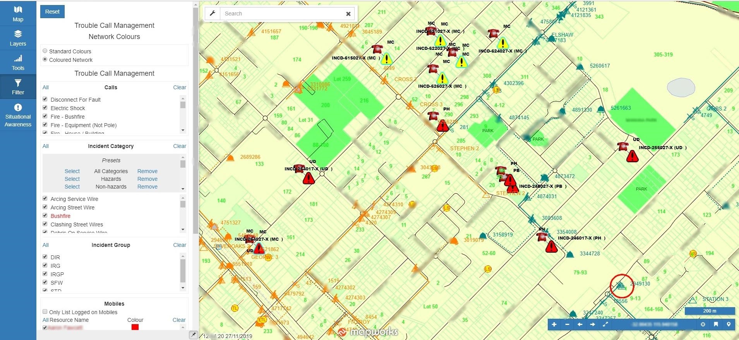This screenshot has width=739, height=340.
Task: Toggle the Clashing Street Wires checkbox
Action: [45, 224]
